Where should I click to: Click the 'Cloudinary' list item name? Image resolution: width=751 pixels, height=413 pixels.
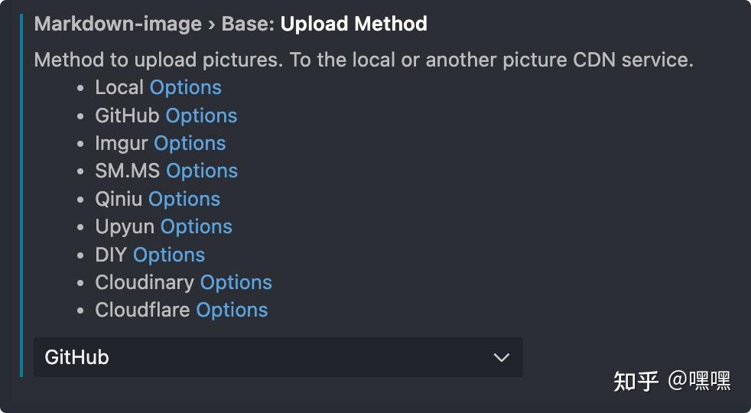(145, 282)
